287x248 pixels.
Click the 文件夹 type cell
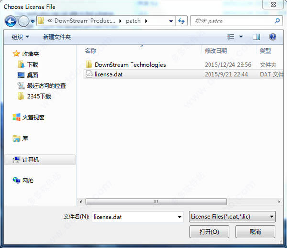click(268, 65)
